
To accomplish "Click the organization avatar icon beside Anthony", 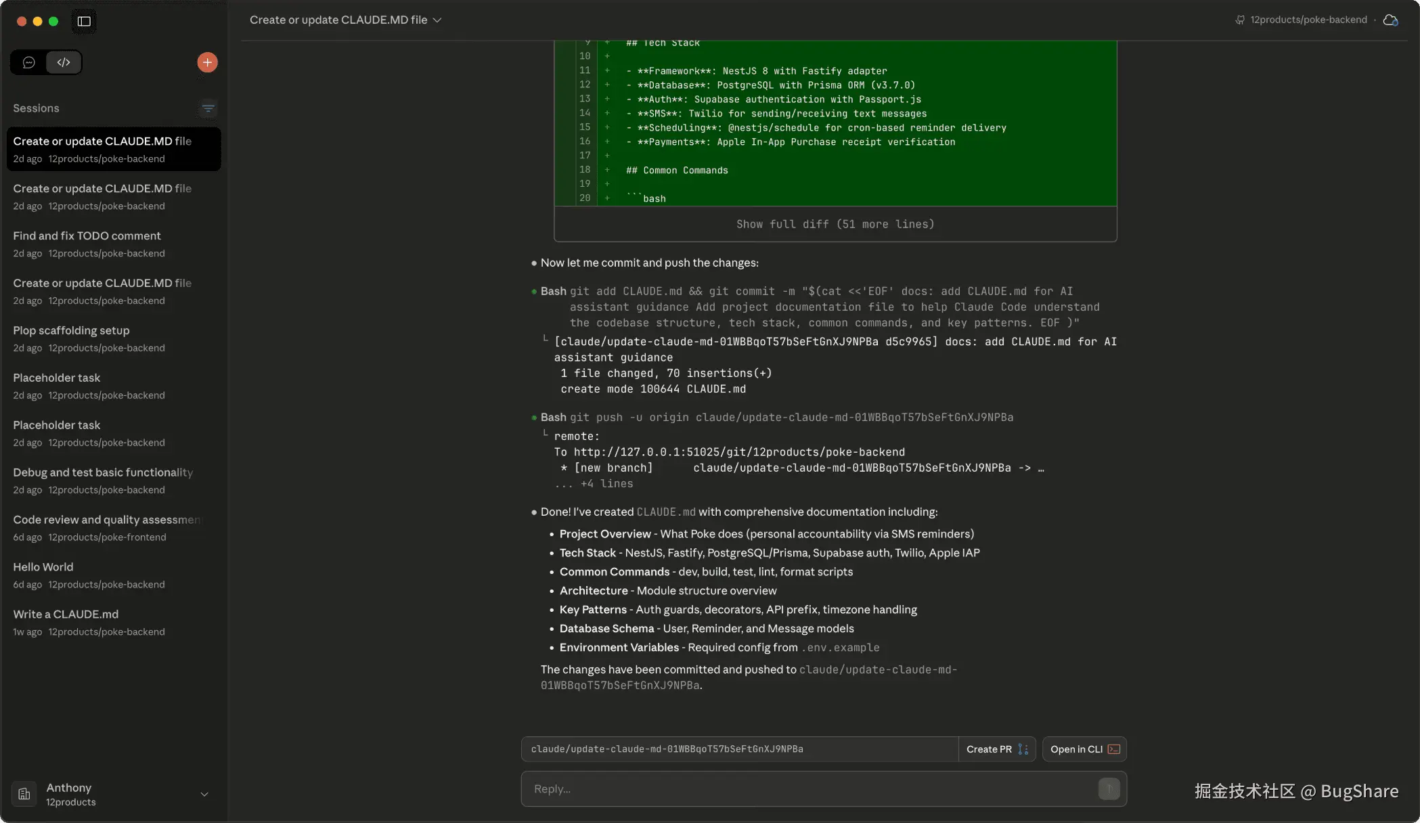I will tap(24, 795).
